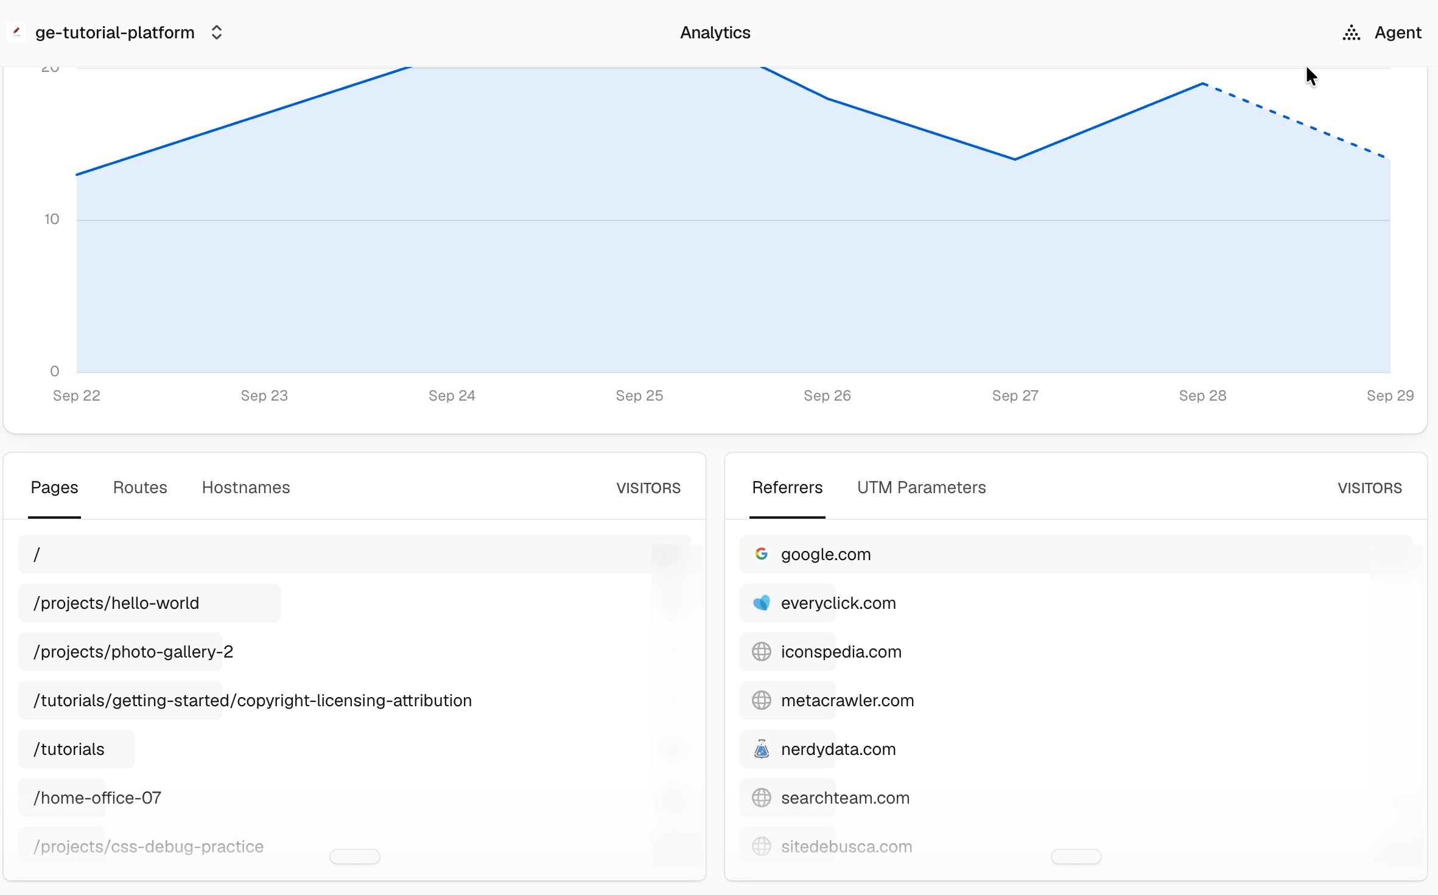Click the globe icon beside searchteam.com

[761, 798]
